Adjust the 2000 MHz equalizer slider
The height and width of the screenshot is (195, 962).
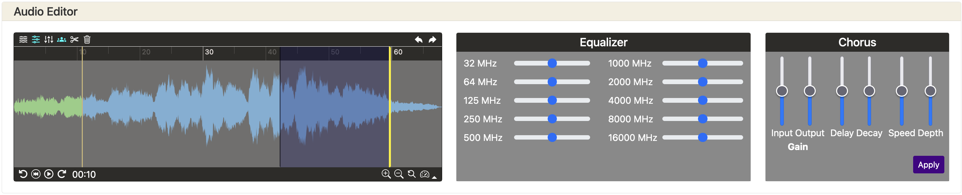(x=702, y=82)
